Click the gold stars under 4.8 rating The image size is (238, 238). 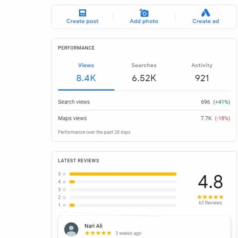pos(210,197)
